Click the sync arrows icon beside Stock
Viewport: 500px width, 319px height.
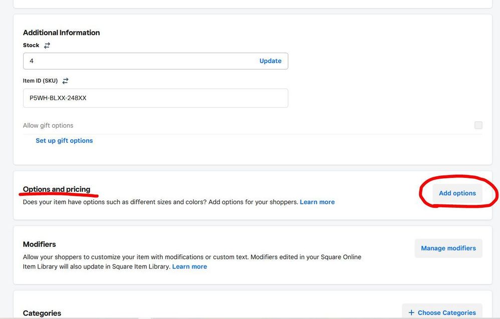point(47,45)
